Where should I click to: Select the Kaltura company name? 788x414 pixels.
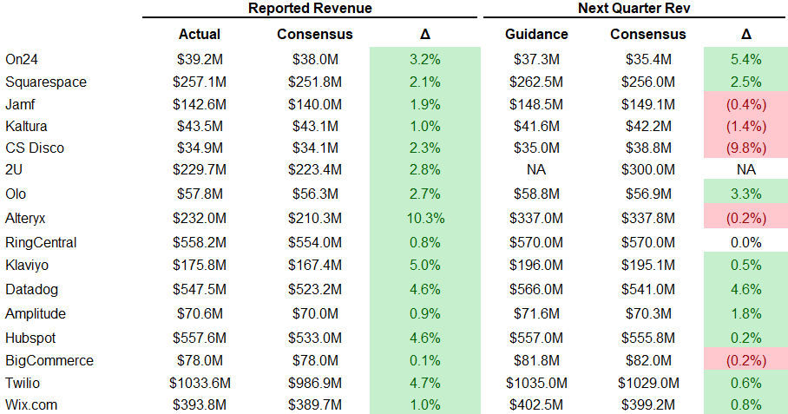point(26,126)
